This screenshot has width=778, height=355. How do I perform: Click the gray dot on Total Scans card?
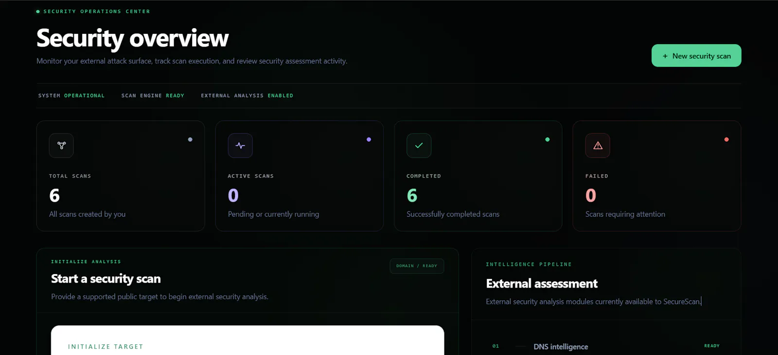point(190,139)
